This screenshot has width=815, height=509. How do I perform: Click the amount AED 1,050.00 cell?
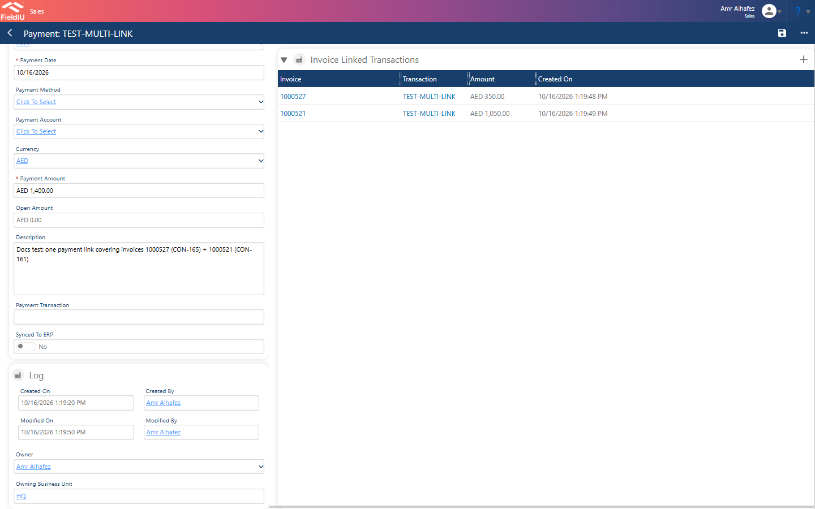(490, 114)
